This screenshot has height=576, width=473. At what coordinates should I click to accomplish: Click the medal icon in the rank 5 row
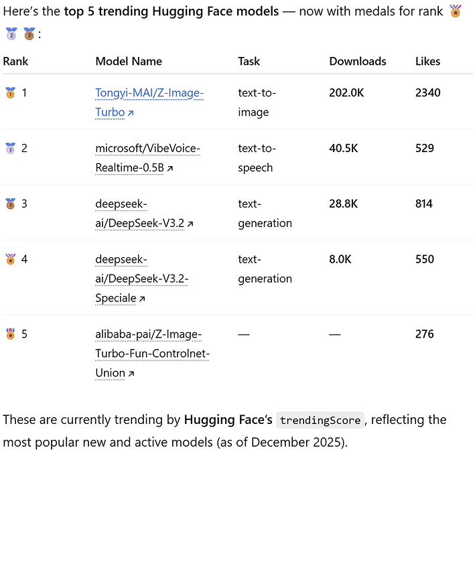[10, 334]
